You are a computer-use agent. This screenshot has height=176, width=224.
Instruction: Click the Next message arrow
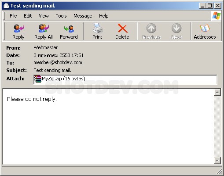pyautogui.click(x=176, y=29)
